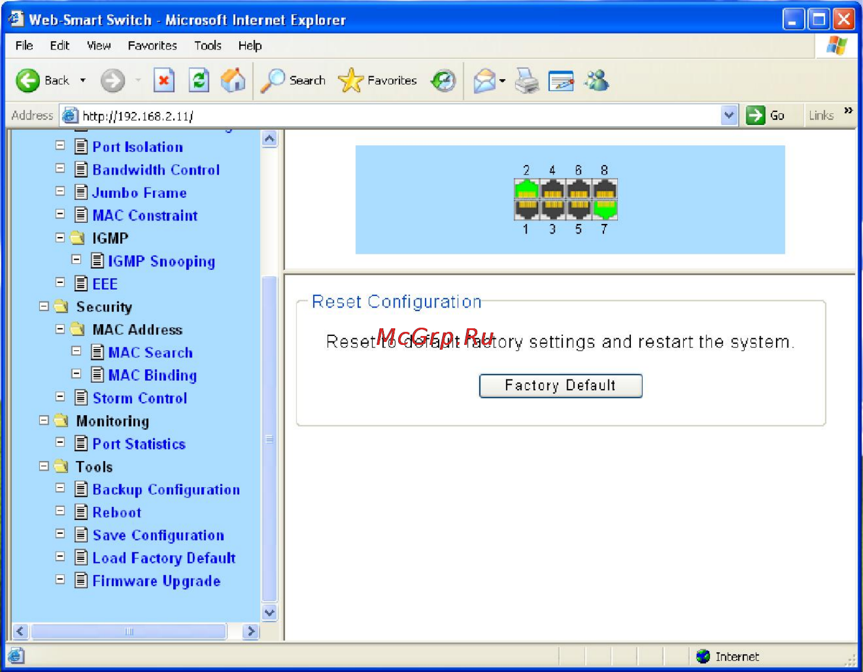Open Bandwidth Control link

point(156,170)
